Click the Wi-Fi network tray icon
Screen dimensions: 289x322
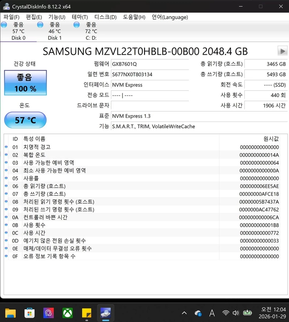226,313
